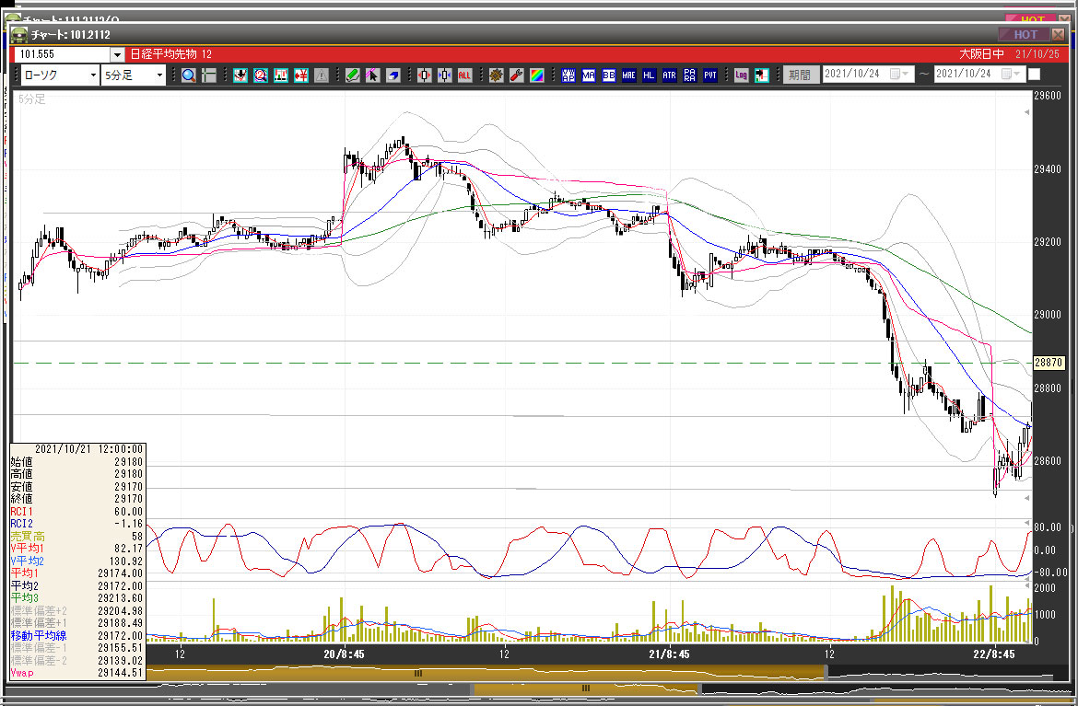Screen dimensions: 1078x706
Task: Select the arrow pointer cursor tool
Action: 372,75
